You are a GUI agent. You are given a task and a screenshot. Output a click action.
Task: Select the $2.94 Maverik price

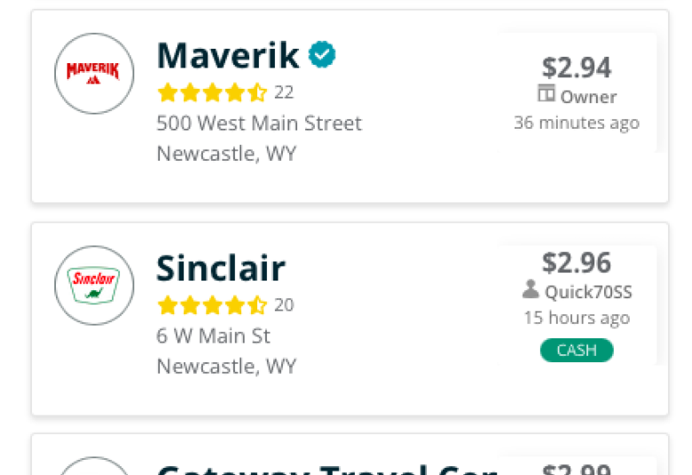577,67
